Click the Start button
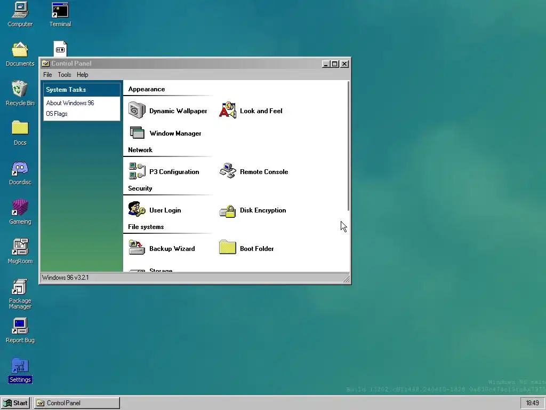Viewport: 546px width, 410px height. [x=15, y=403]
